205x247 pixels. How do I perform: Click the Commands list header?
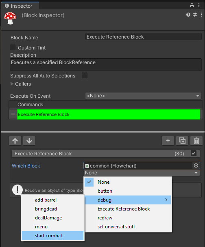coord(106,105)
